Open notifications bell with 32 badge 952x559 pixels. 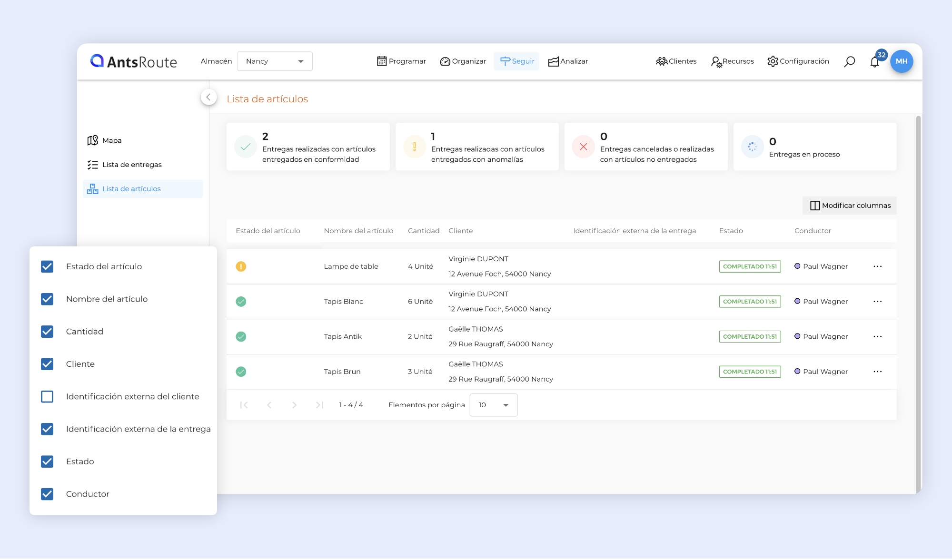tap(875, 62)
